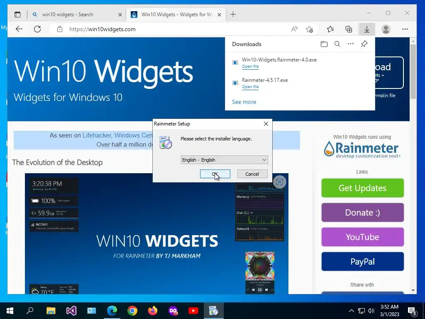
Task: Show hidden tray icons chevron
Action: (351, 311)
